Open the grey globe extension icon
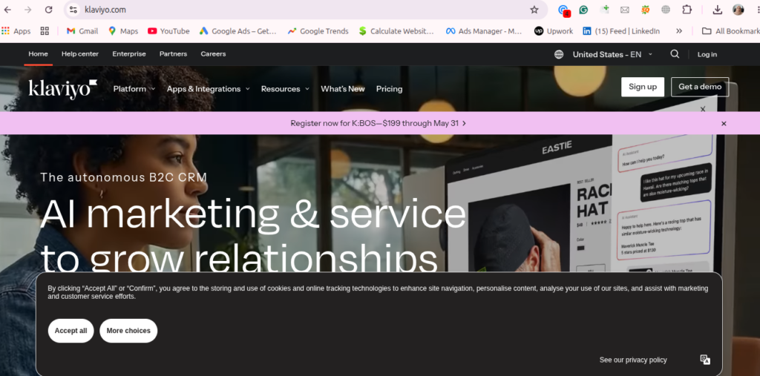Image resolution: width=760 pixels, height=376 pixels. 666,10
